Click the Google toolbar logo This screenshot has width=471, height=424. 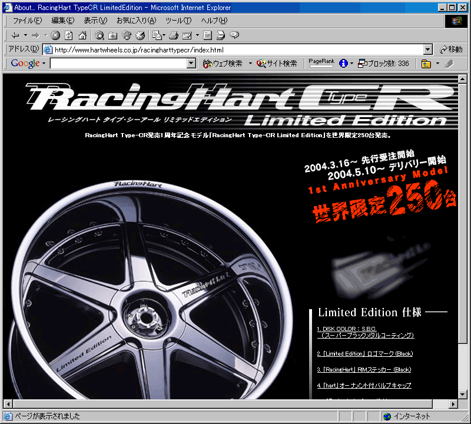pyautogui.click(x=25, y=64)
